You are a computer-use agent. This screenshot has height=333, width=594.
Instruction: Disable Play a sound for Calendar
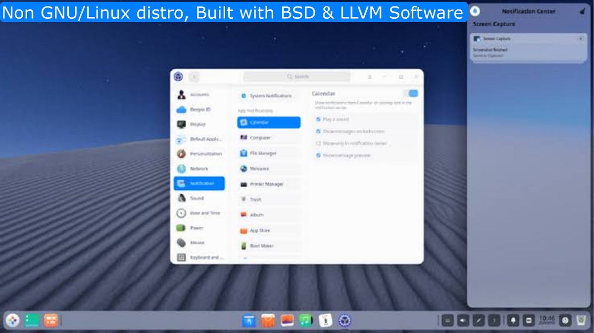click(x=318, y=120)
